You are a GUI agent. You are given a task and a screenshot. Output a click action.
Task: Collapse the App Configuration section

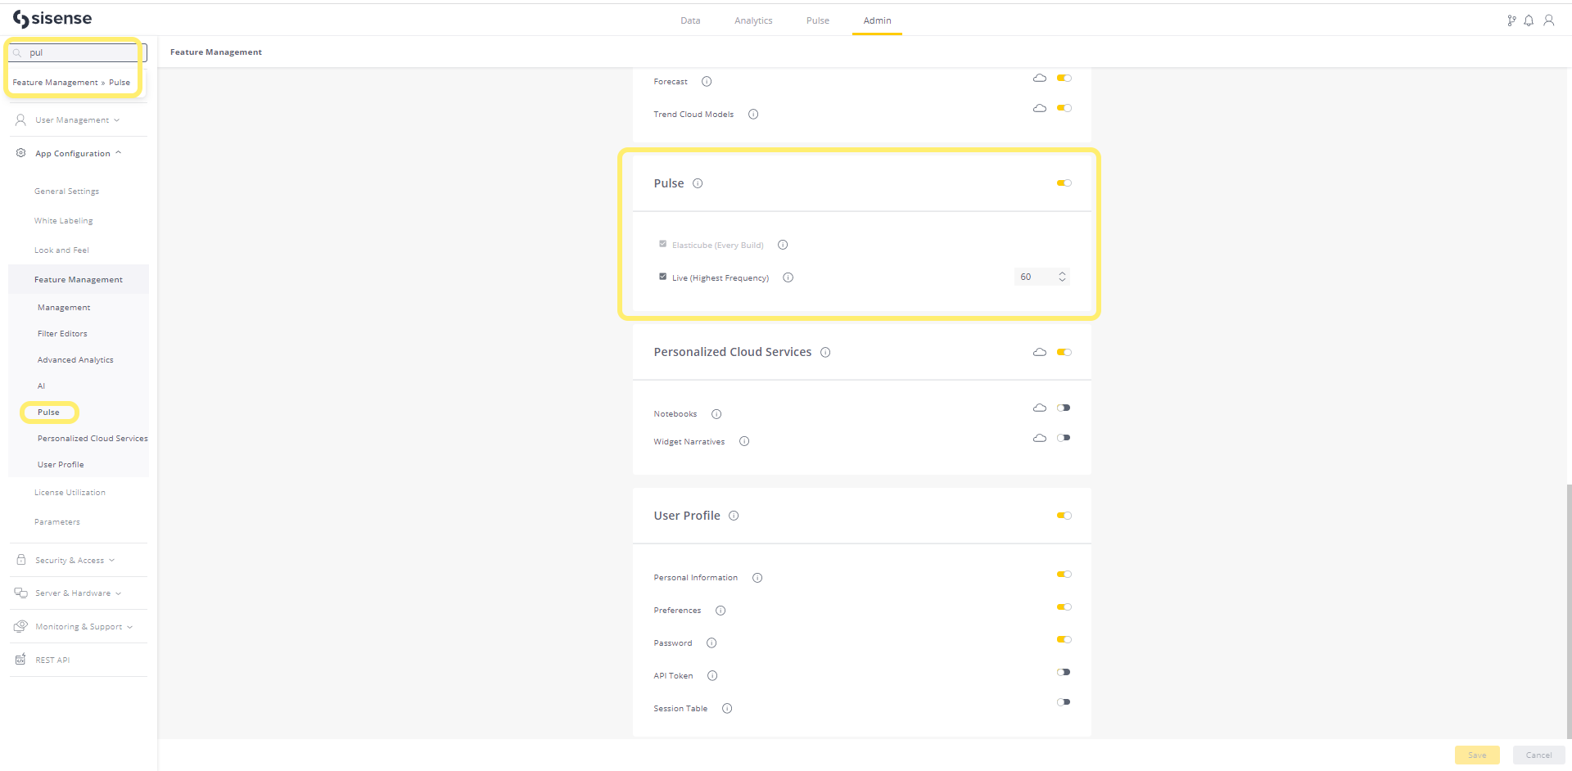78,153
